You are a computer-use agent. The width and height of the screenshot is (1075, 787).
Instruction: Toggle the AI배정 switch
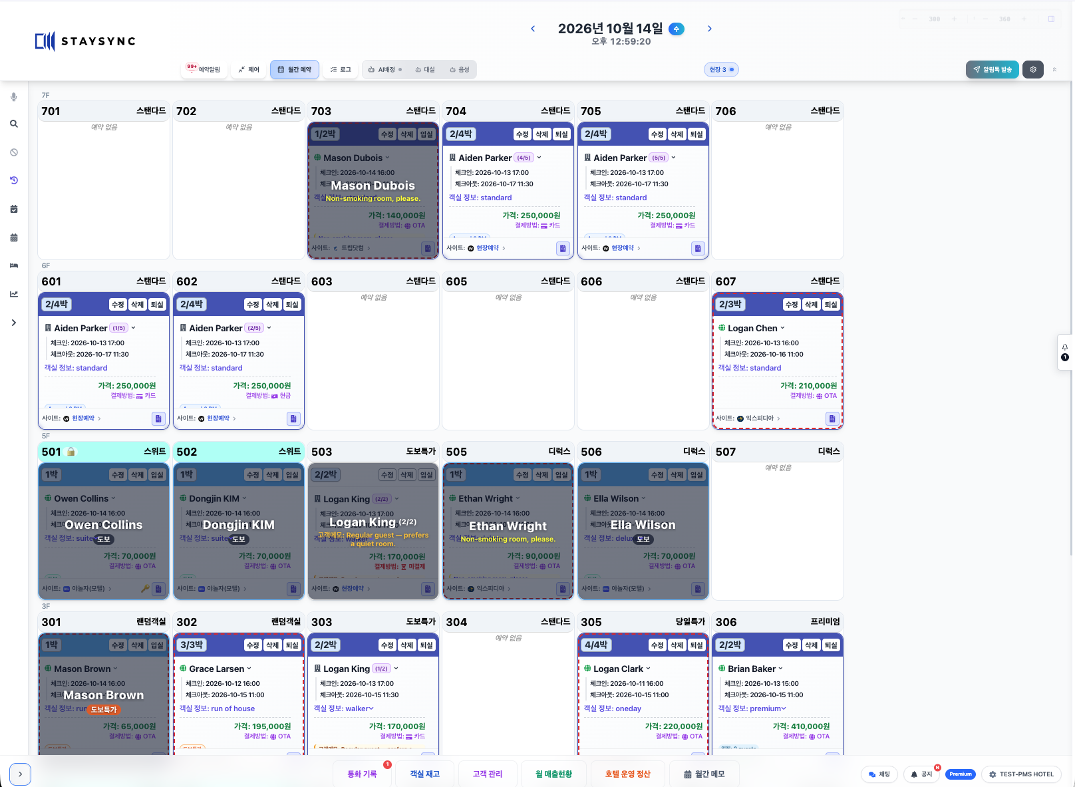[x=385, y=69]
